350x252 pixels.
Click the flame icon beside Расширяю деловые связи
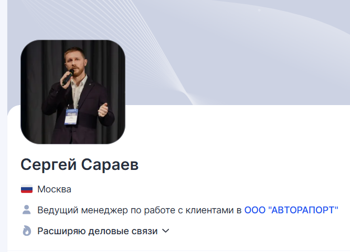pyautogui.click(x=27, y=231)
